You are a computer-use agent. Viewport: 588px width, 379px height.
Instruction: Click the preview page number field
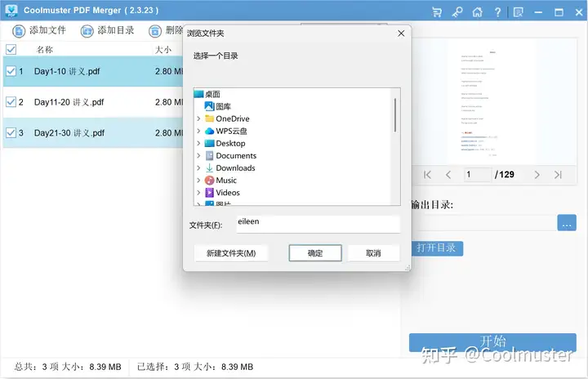tap(478, 175)
